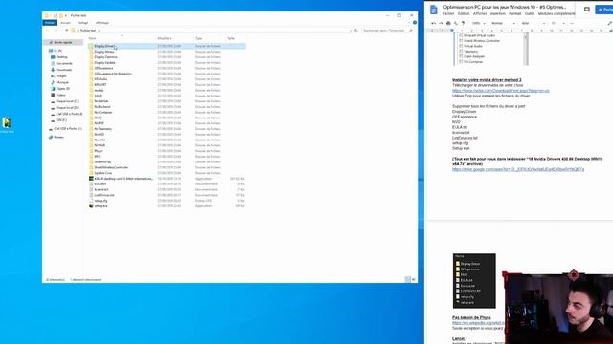Open the Arial font dropdown

[534, 23]
